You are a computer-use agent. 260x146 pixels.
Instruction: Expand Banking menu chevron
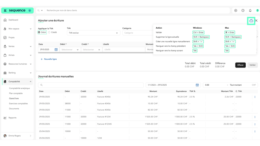click(x=31, y=73)
